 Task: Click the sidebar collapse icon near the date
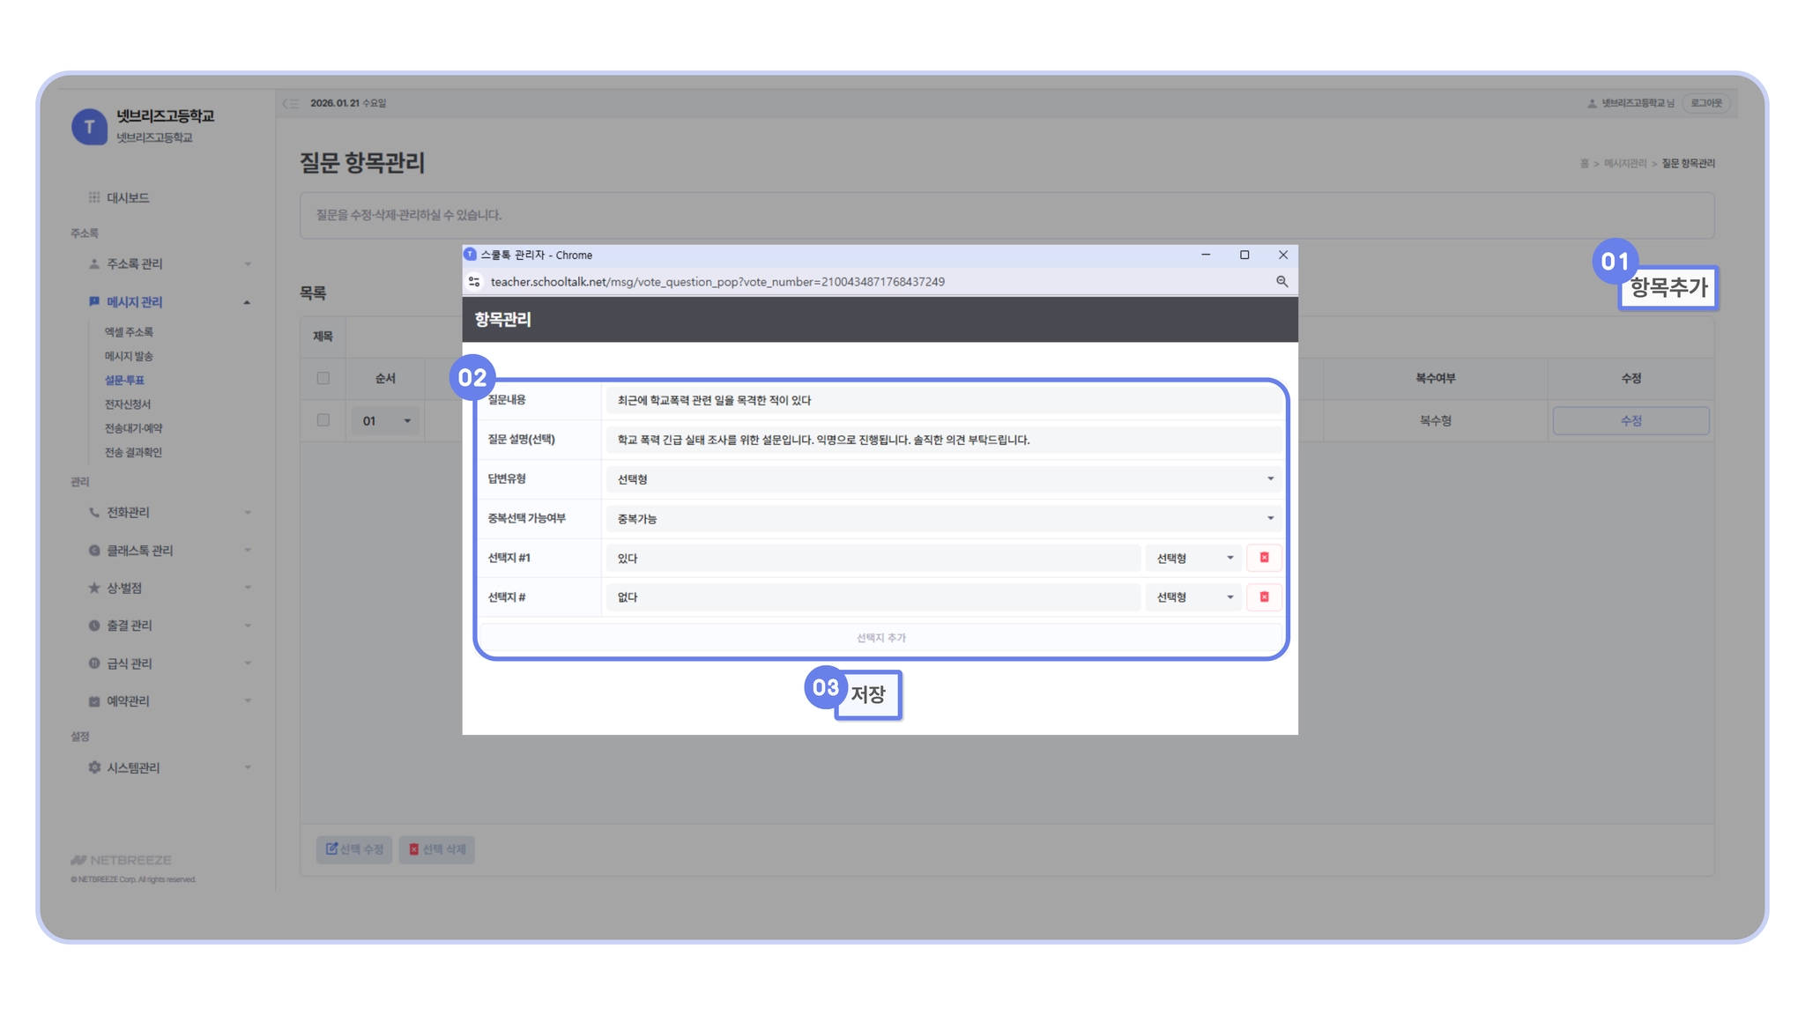291,104
